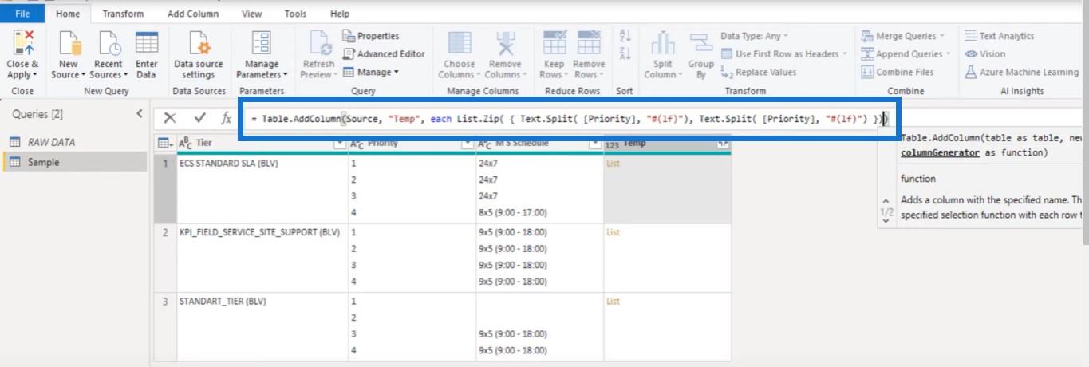
Task: Select the Sample query
Action: [x=74, y=162]
